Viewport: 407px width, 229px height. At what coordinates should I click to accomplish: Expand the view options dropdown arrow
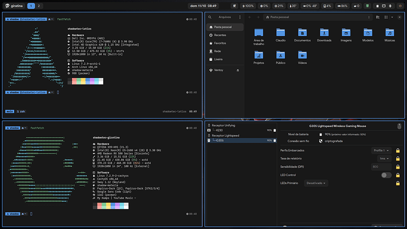coord(392,17)
